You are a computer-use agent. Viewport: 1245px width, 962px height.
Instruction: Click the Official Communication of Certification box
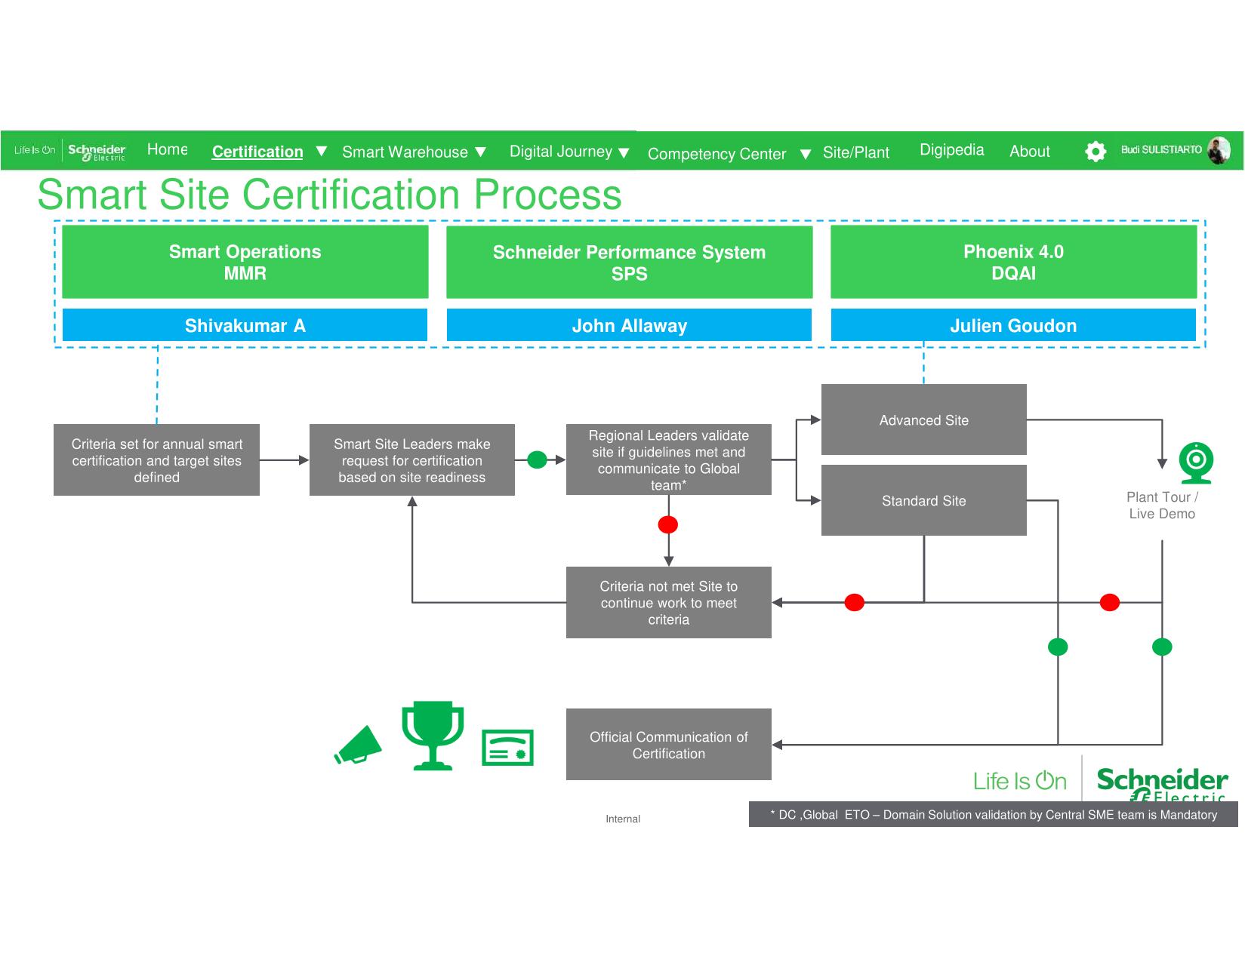tap(668, 745)
